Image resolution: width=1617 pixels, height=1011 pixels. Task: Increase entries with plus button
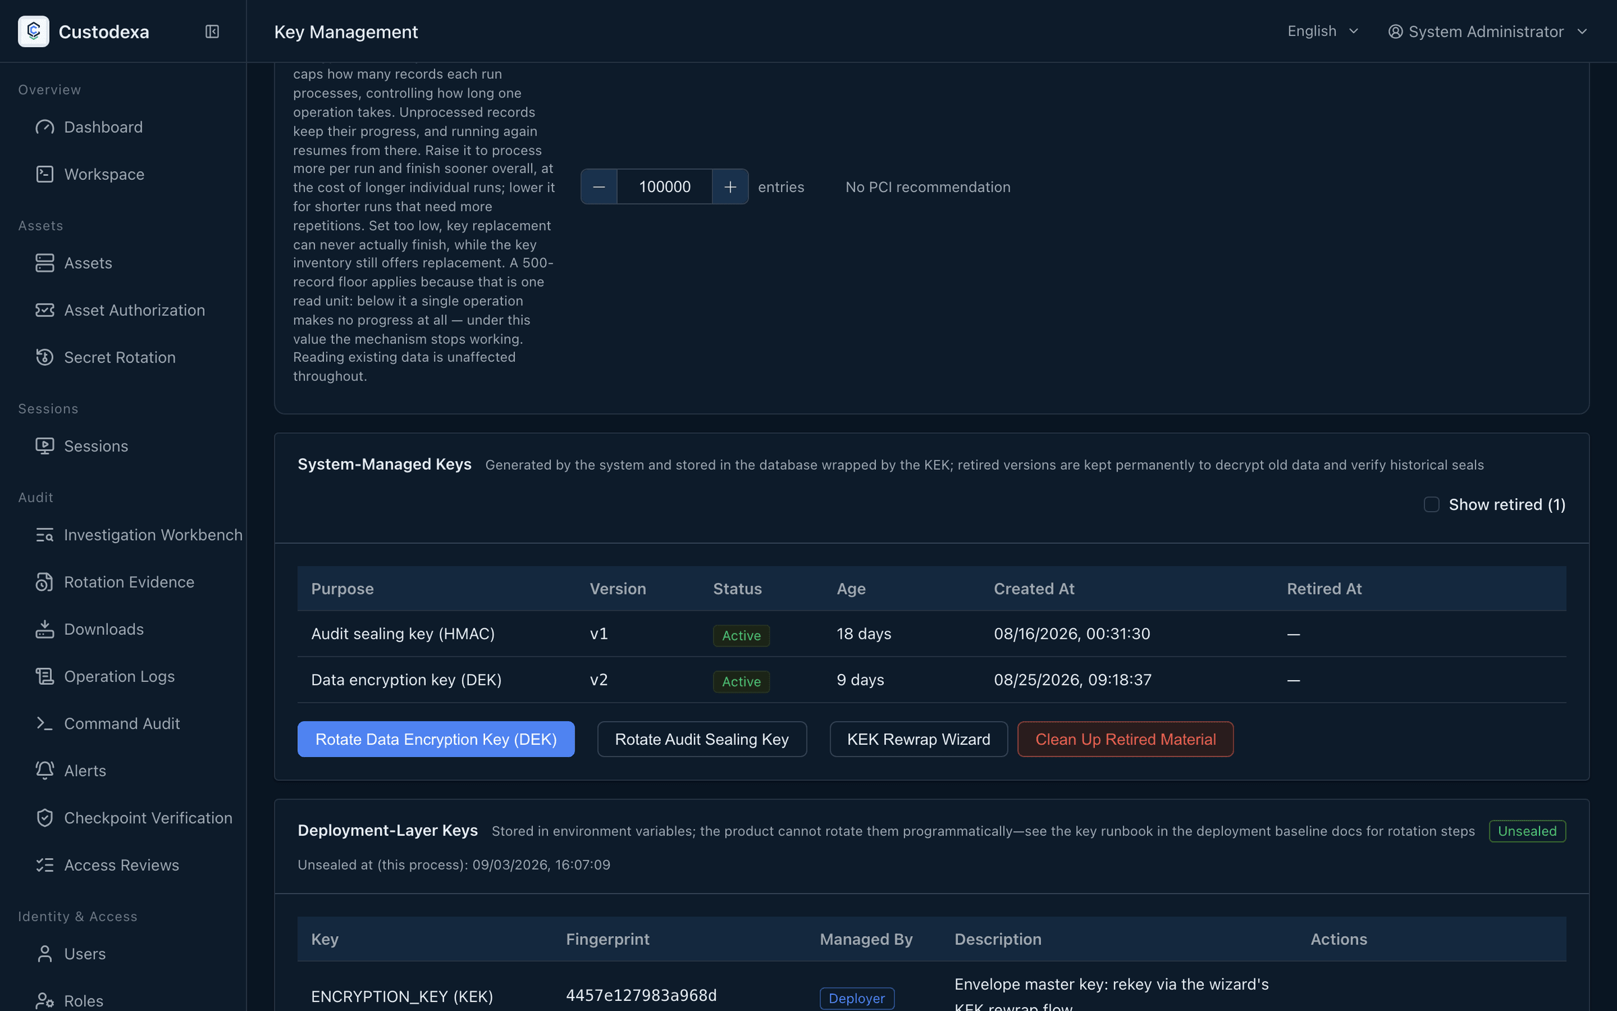click(730, 187)
